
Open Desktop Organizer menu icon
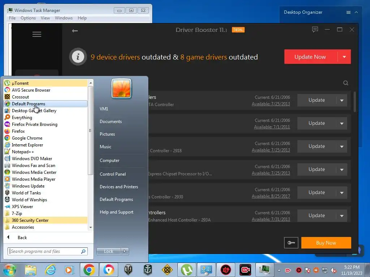pos(348,13)
